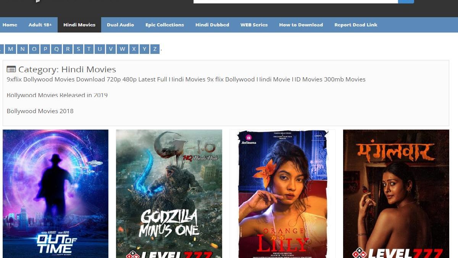Viewport: 458px width, 258px height.
Task: Open the Report Dead Link page
Action: (356, 25)
